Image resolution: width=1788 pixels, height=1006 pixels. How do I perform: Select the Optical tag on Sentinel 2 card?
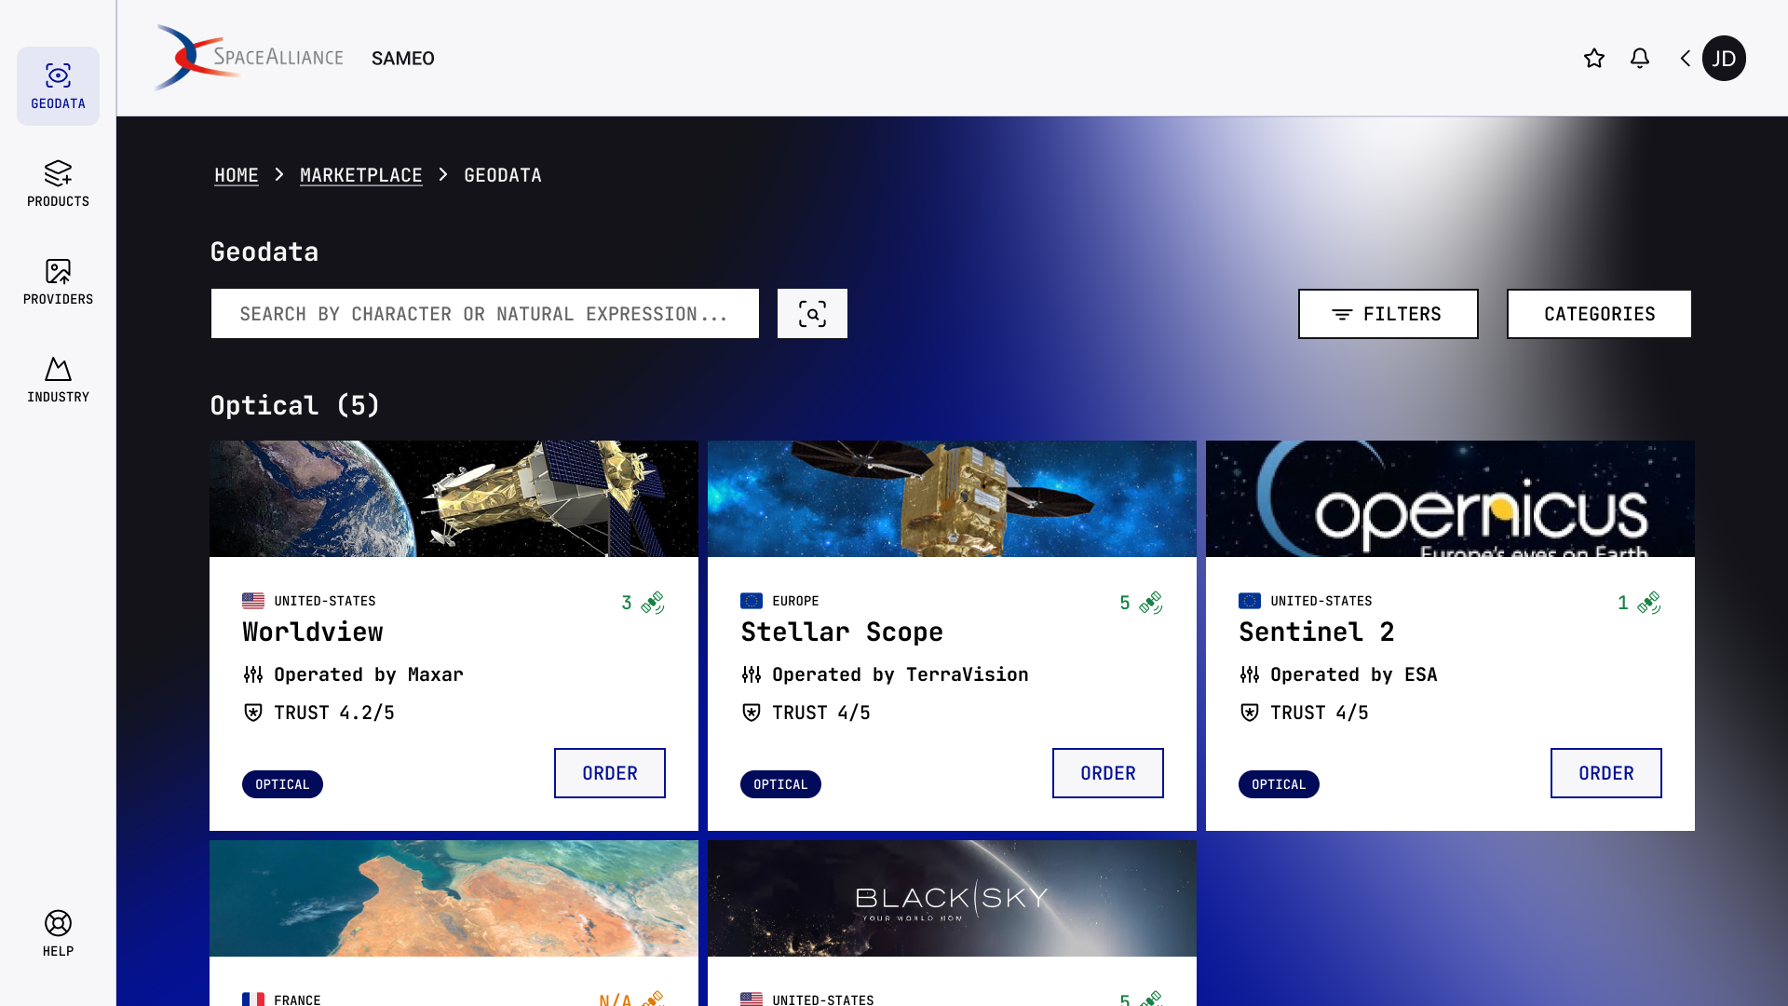tap(1279, 784)
